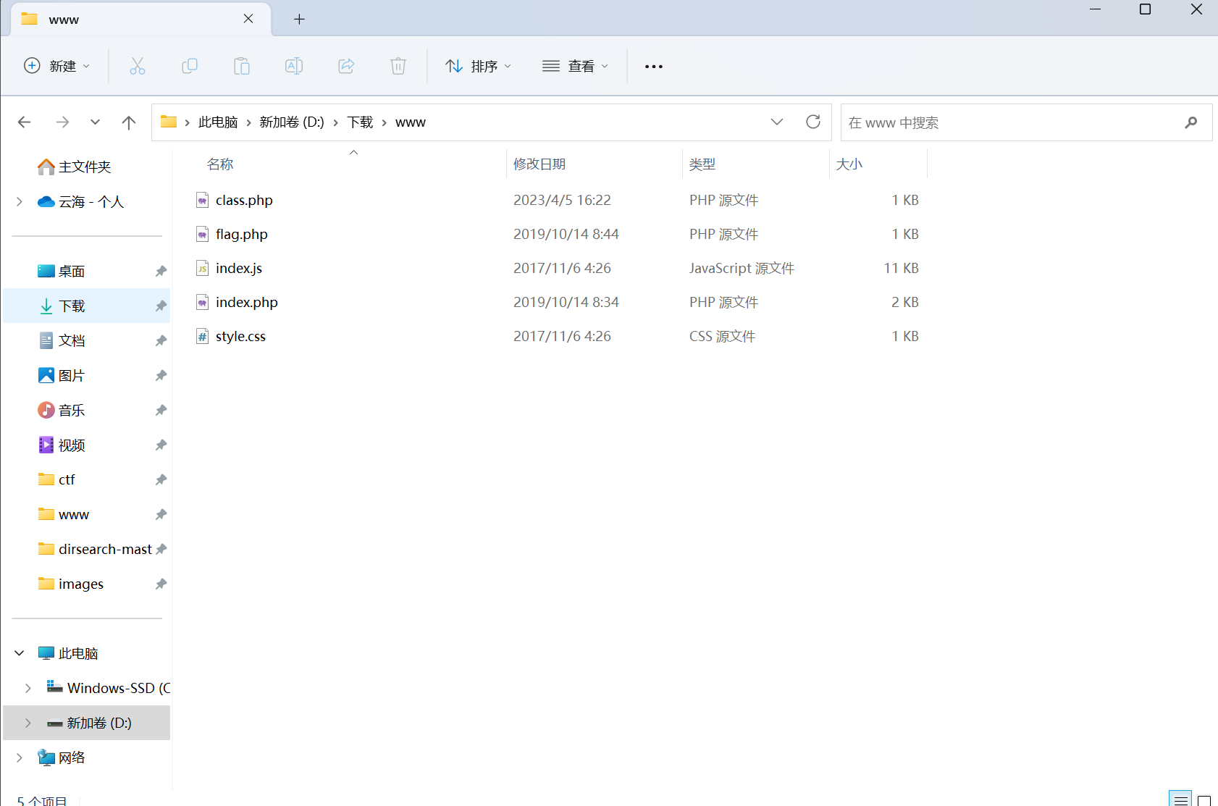The width and height of the screenshot is (1218, 806).
Task: Click the Cut scissors icon
Action: (x=138, y=66)
